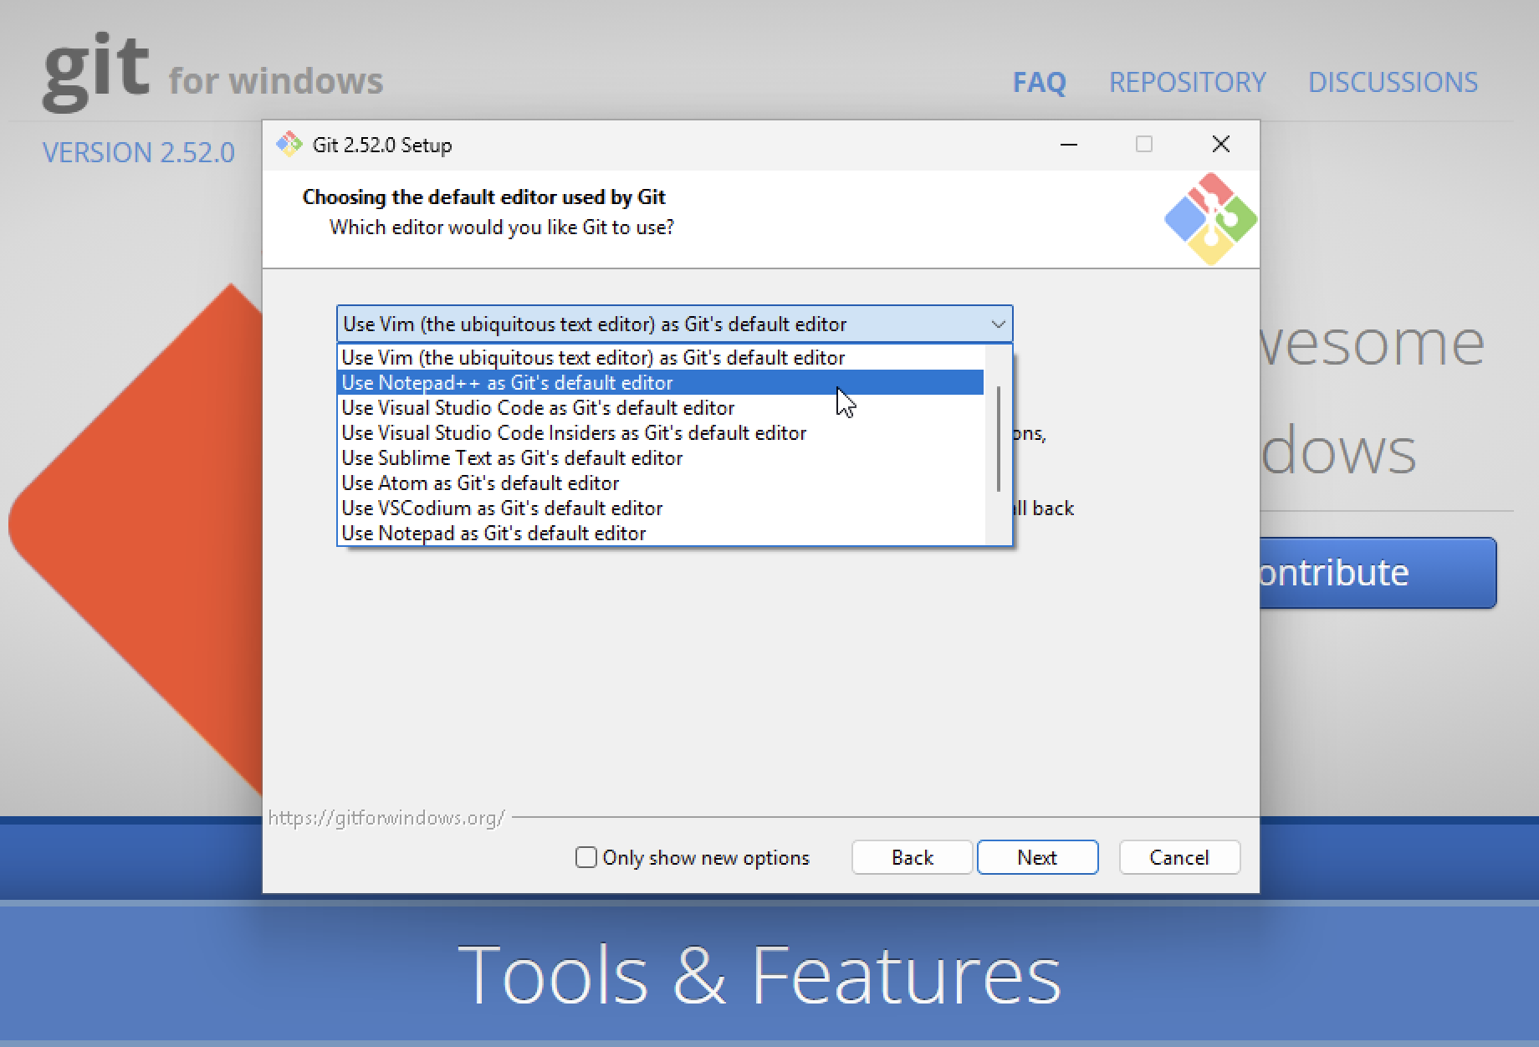Viewport: 1539px width, 1047px height.
Task: Choose Use Visual Studio Code as default editor
Action: tap(661, 408)
